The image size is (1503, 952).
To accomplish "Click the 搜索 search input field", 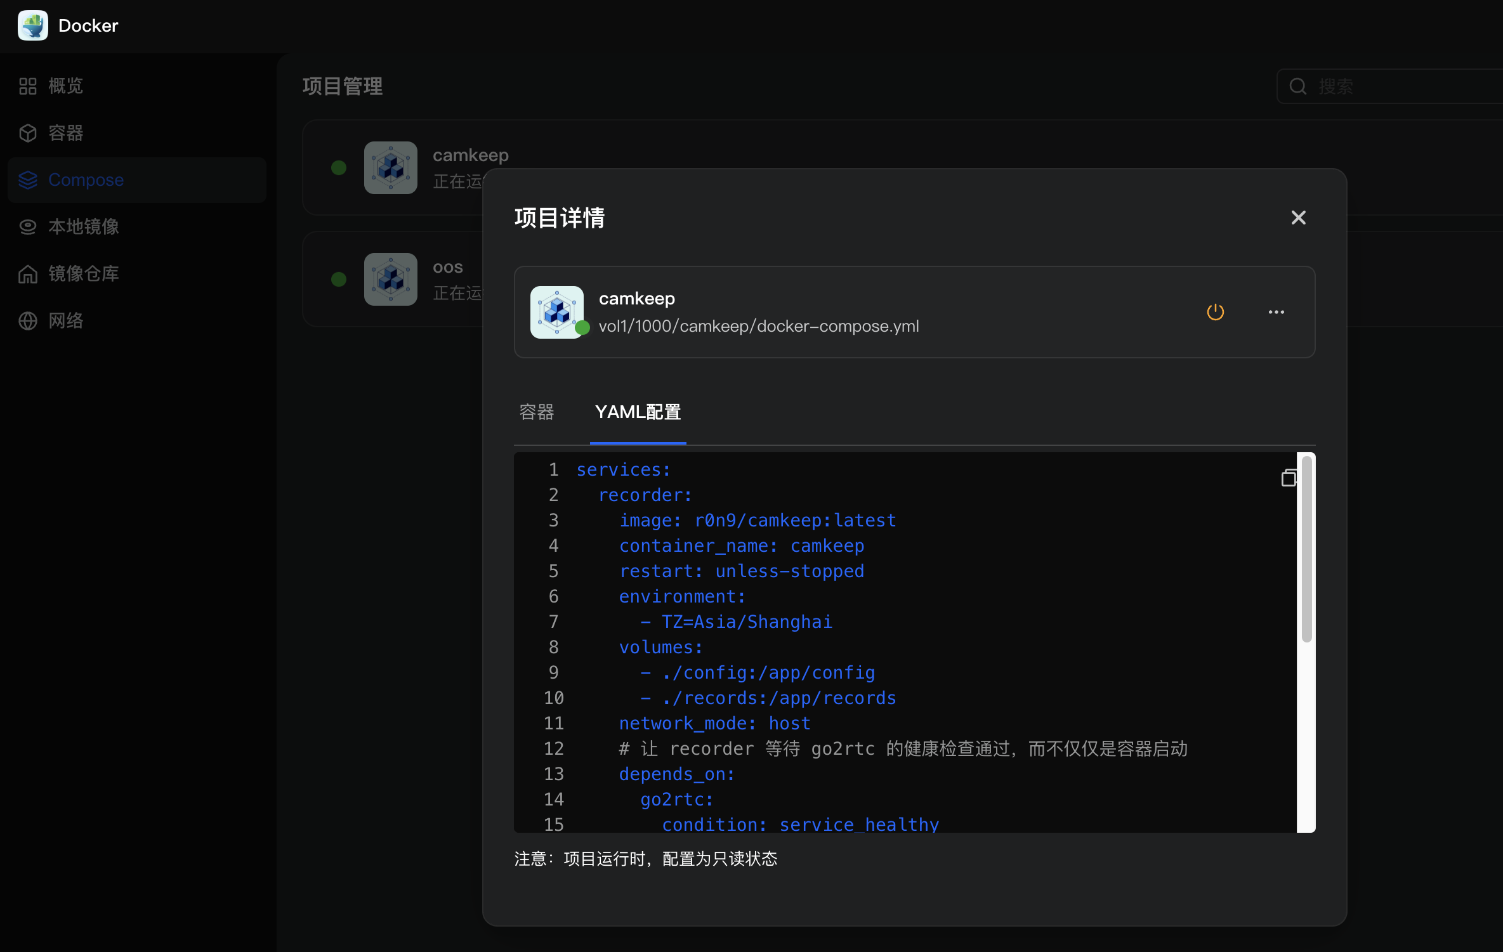I will tap(1389, 86).
